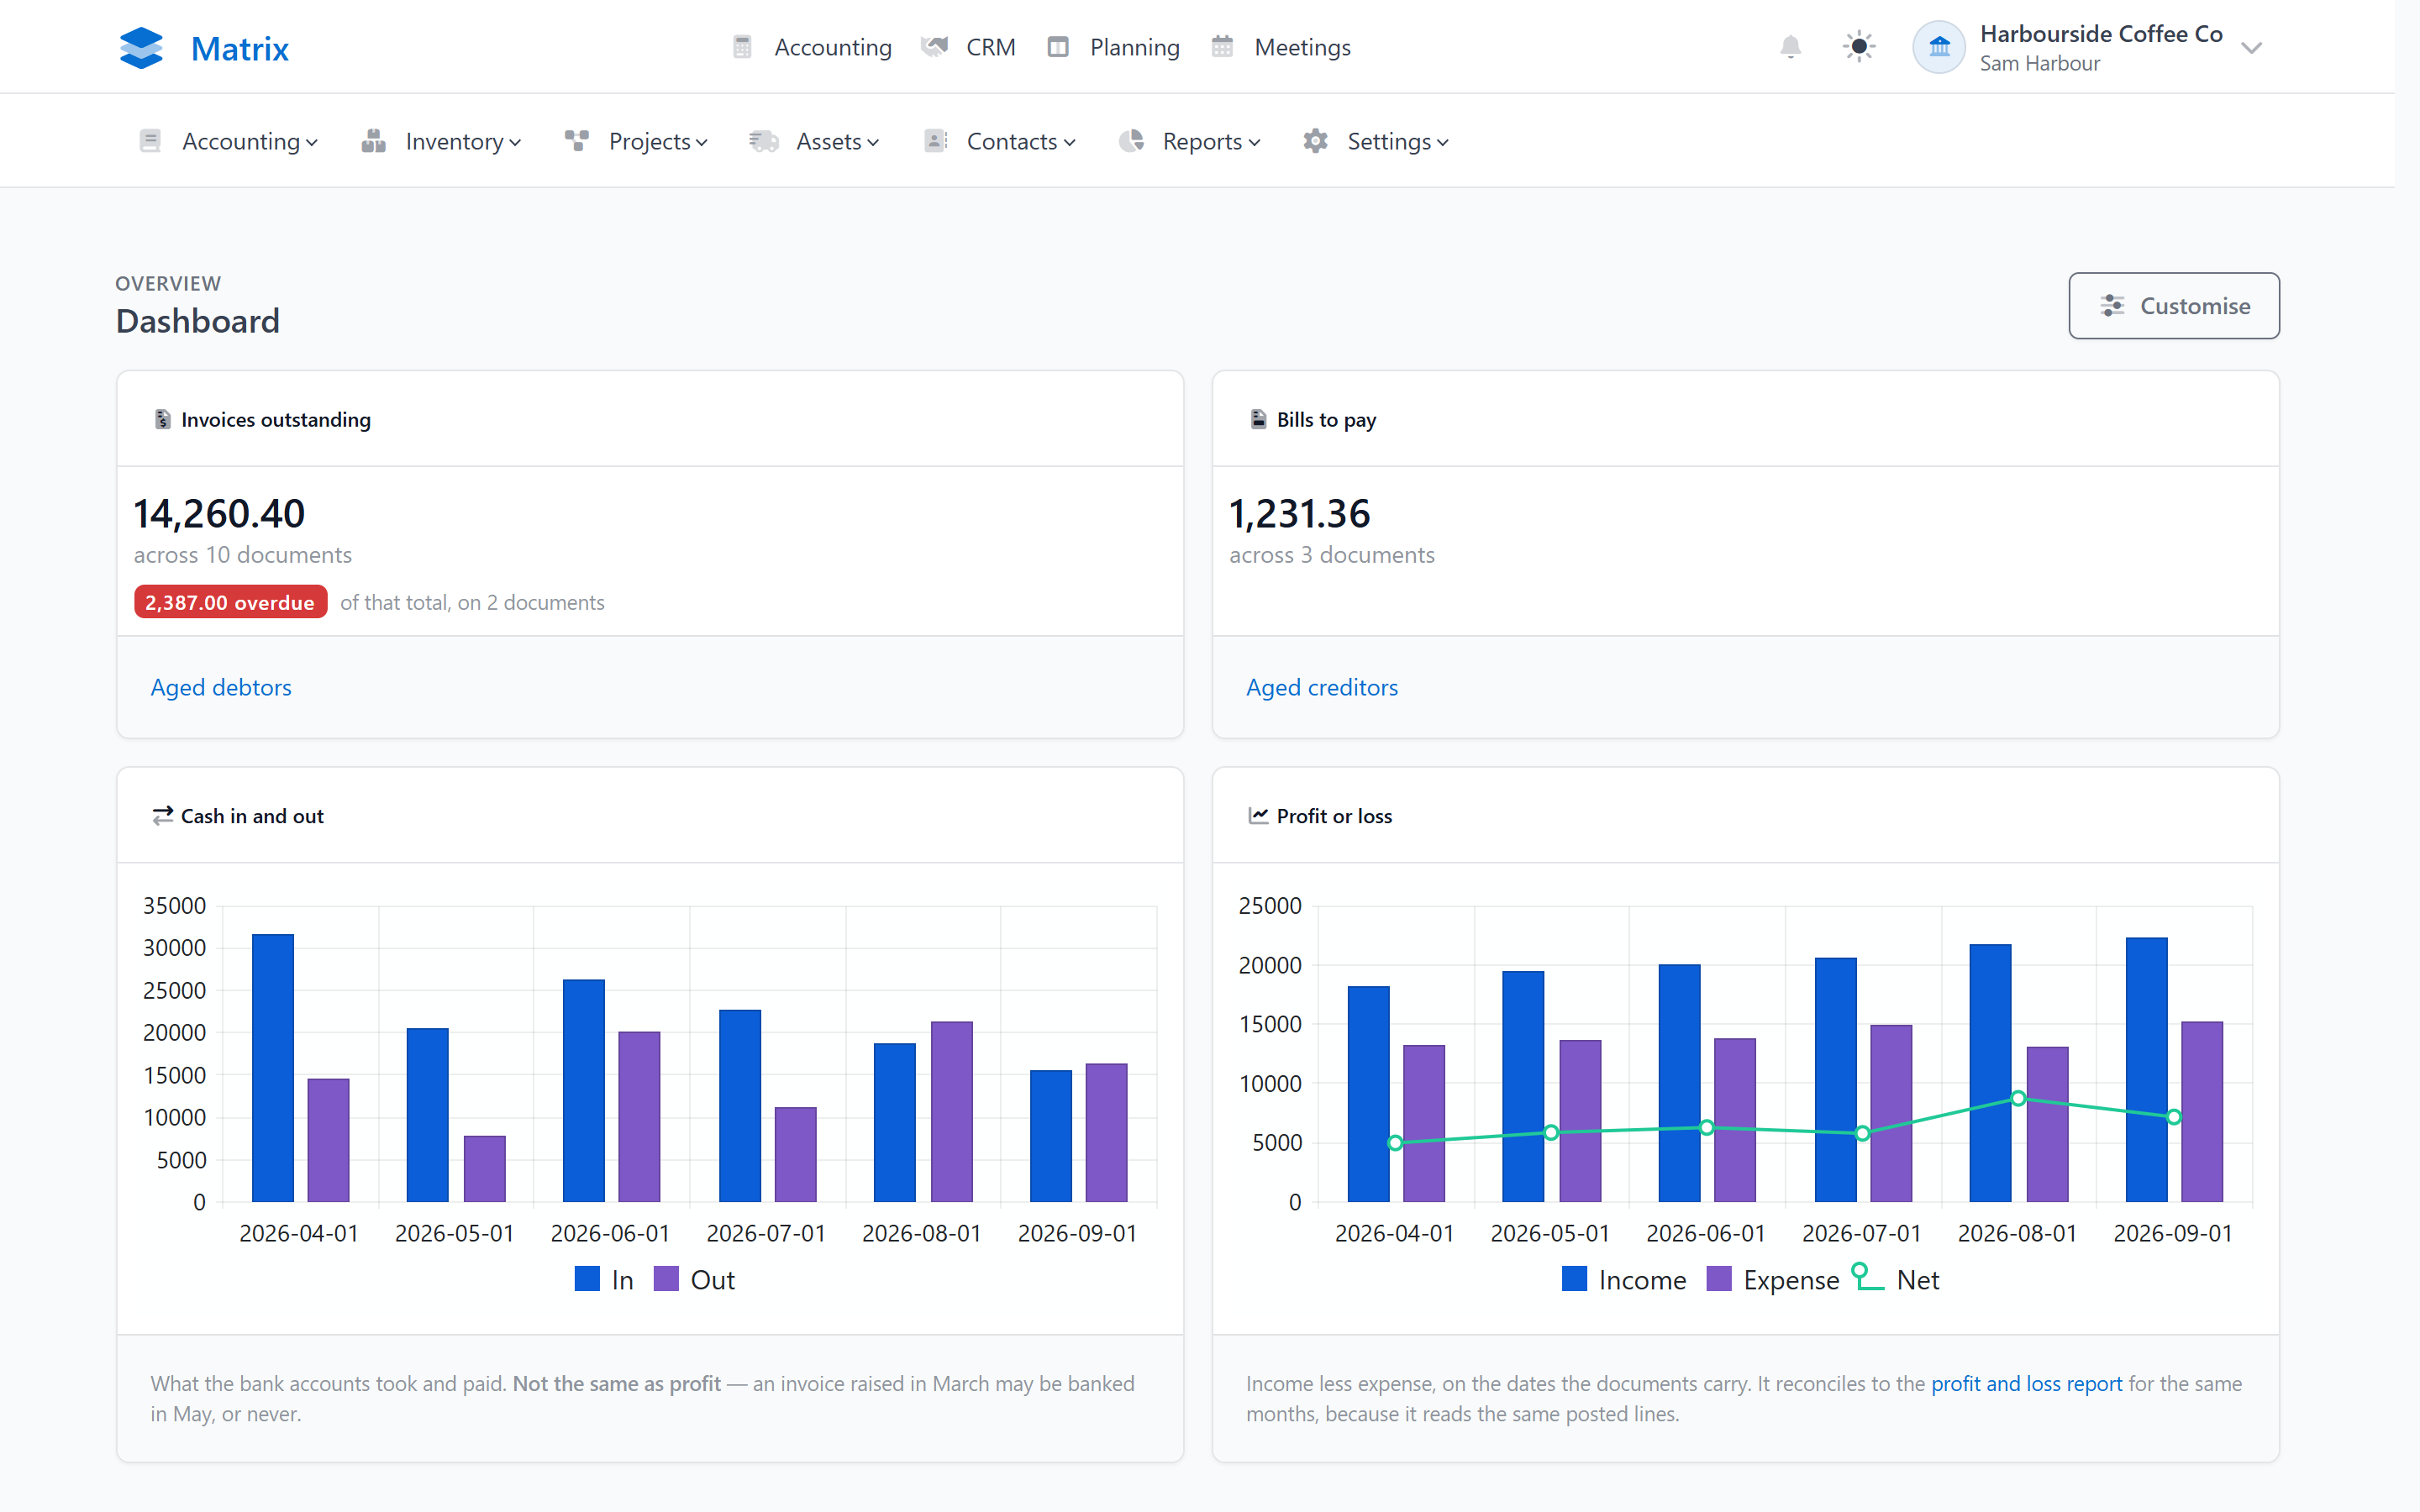Click the board icon beside Planning

point(1058,47)
